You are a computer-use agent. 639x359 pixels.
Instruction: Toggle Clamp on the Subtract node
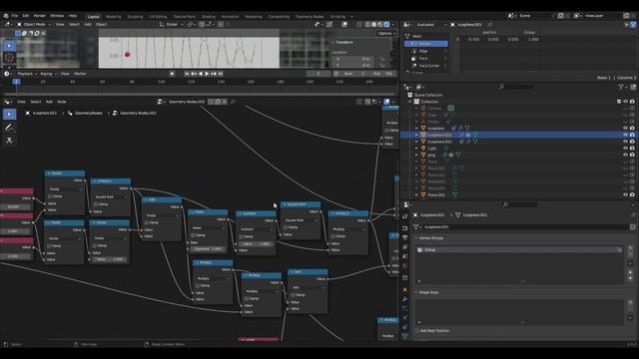[x=241, y=236]
